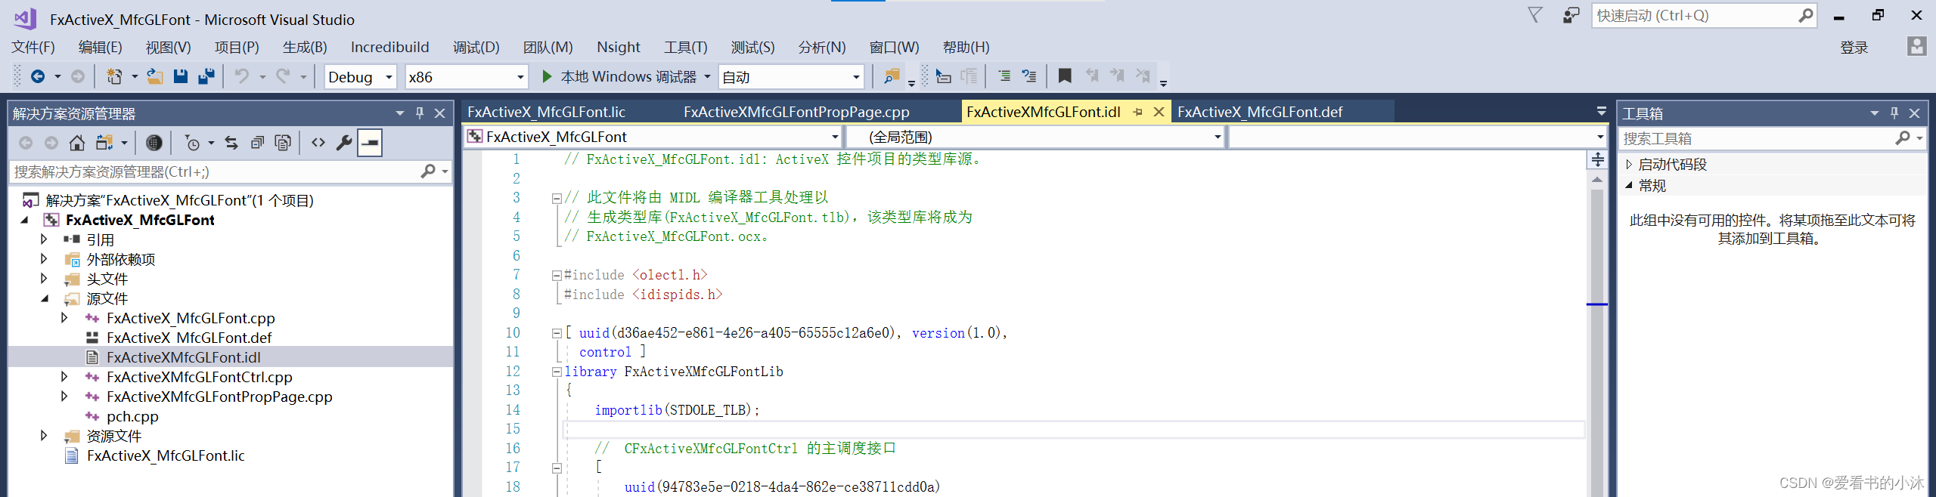The image size is (1936, 497).
Task: Click the Undo arrow icon
Action: click(241, 76)
